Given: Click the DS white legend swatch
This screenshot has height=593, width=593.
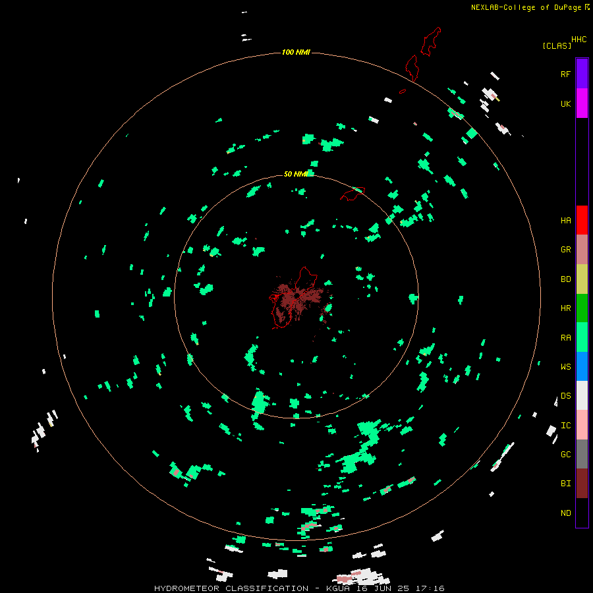Looking at the screenshot, I should pos(582,395).
